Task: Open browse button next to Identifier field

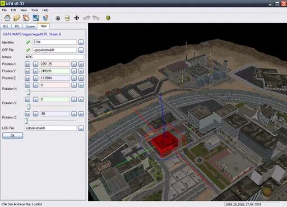Action: (x=81, y=42)
